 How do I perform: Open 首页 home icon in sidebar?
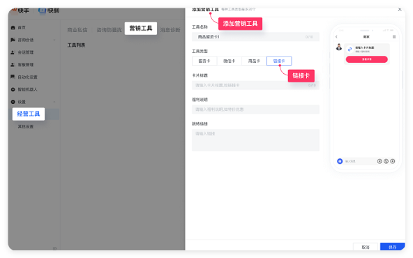point(13,27)
